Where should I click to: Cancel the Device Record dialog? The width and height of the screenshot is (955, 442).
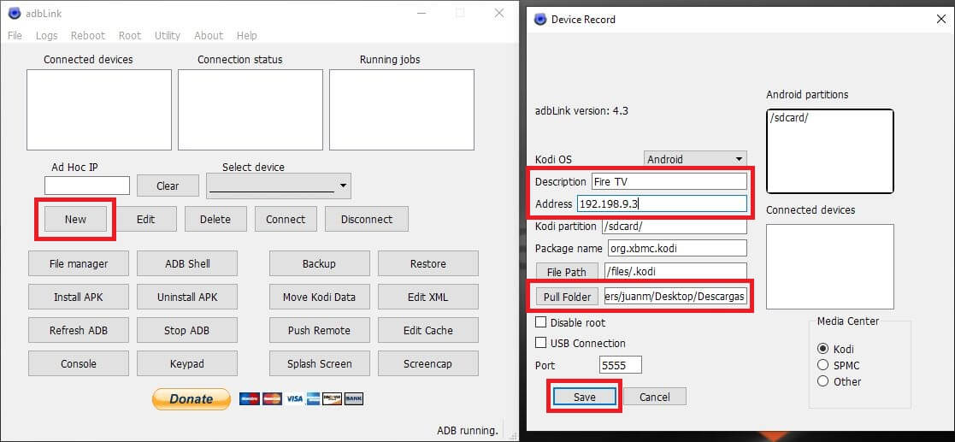[655, 397]
